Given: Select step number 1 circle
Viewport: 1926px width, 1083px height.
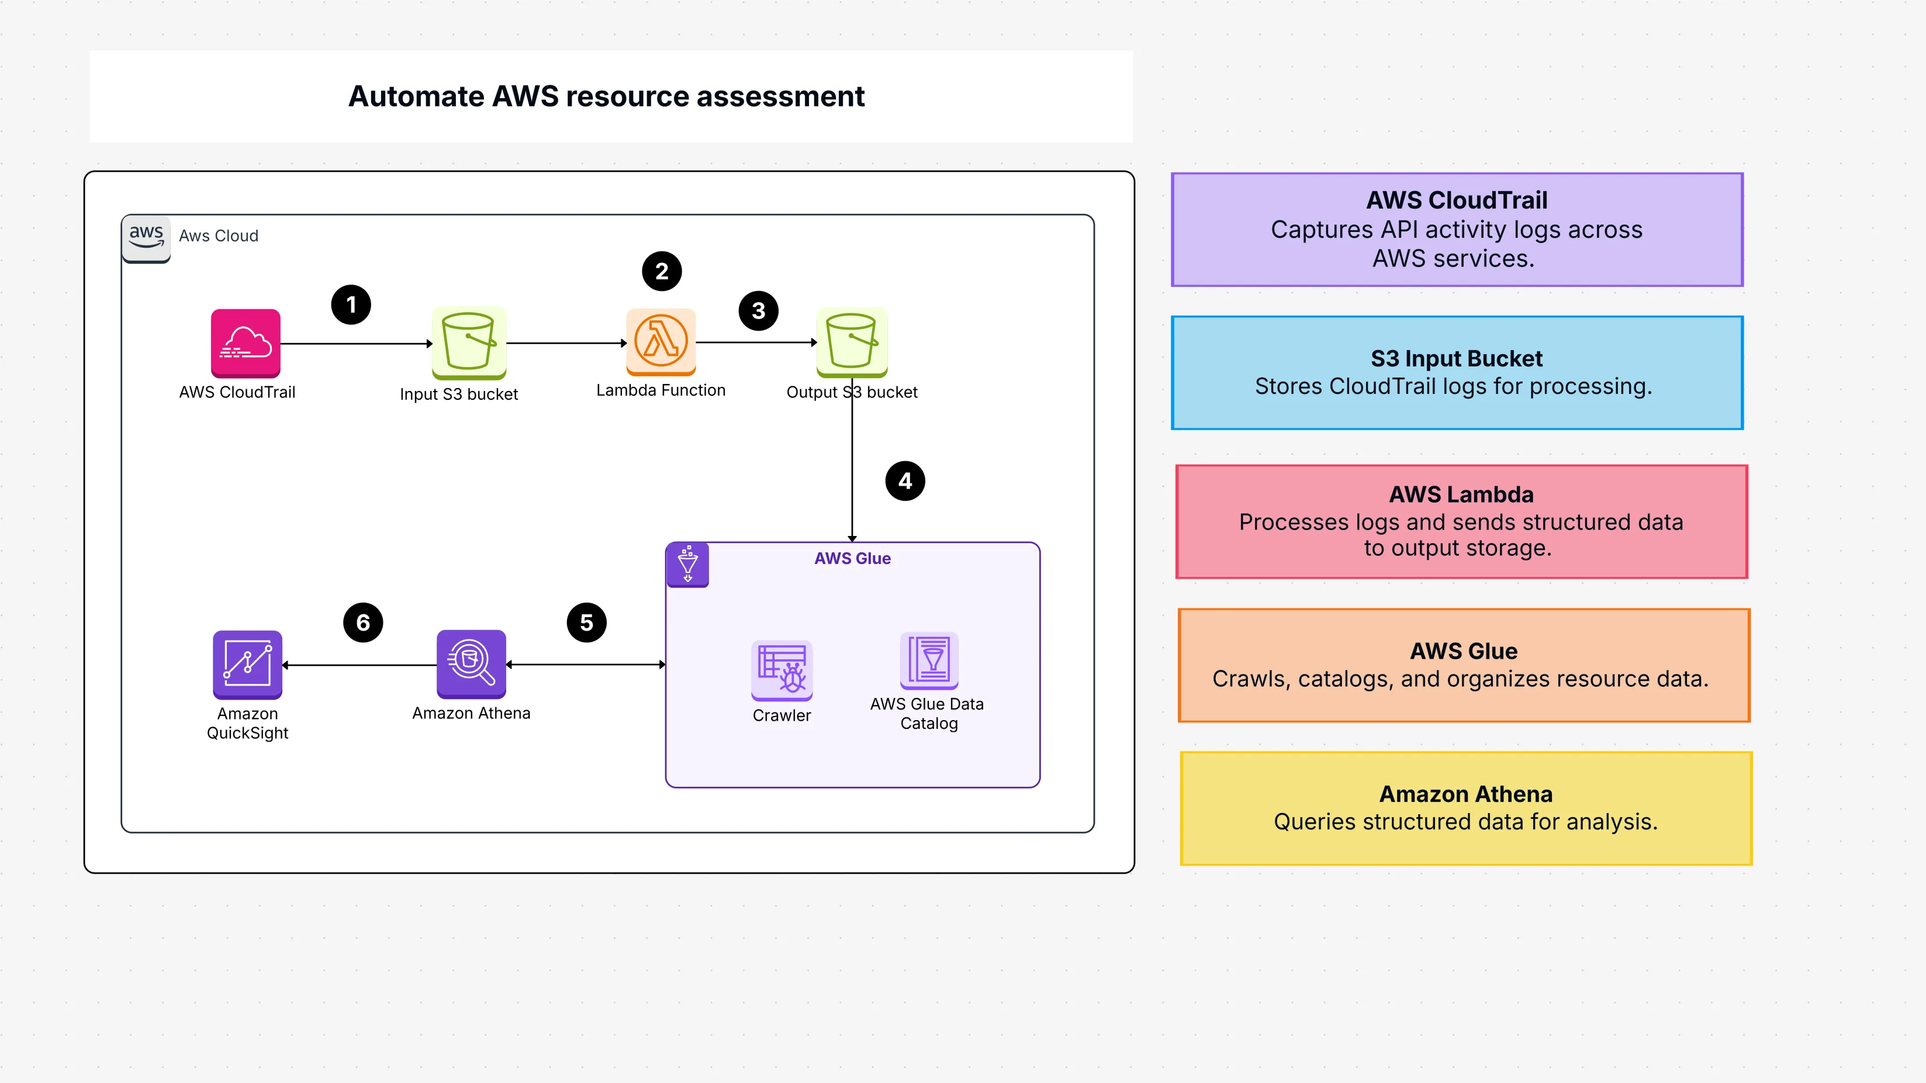Looking at the screenshot, I should 351,304.
